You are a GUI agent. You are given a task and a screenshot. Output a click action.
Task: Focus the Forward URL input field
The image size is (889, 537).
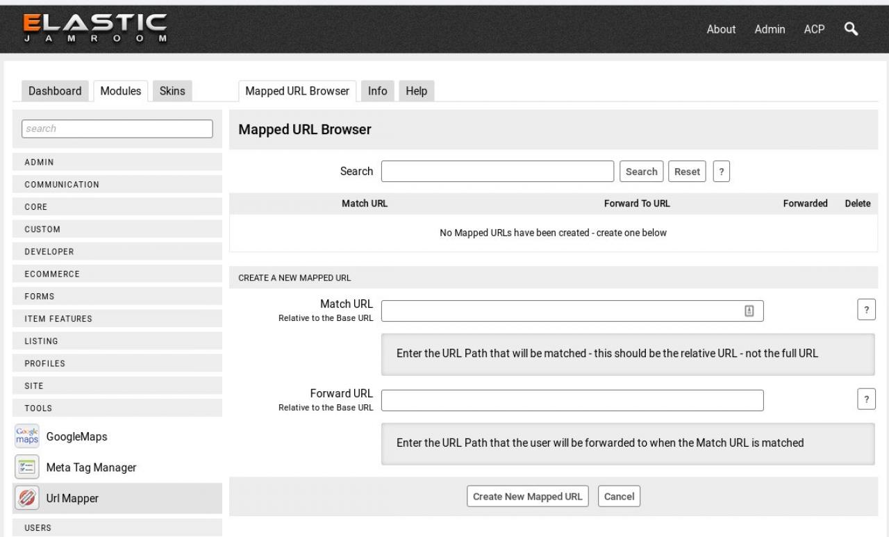coord(572,400)
